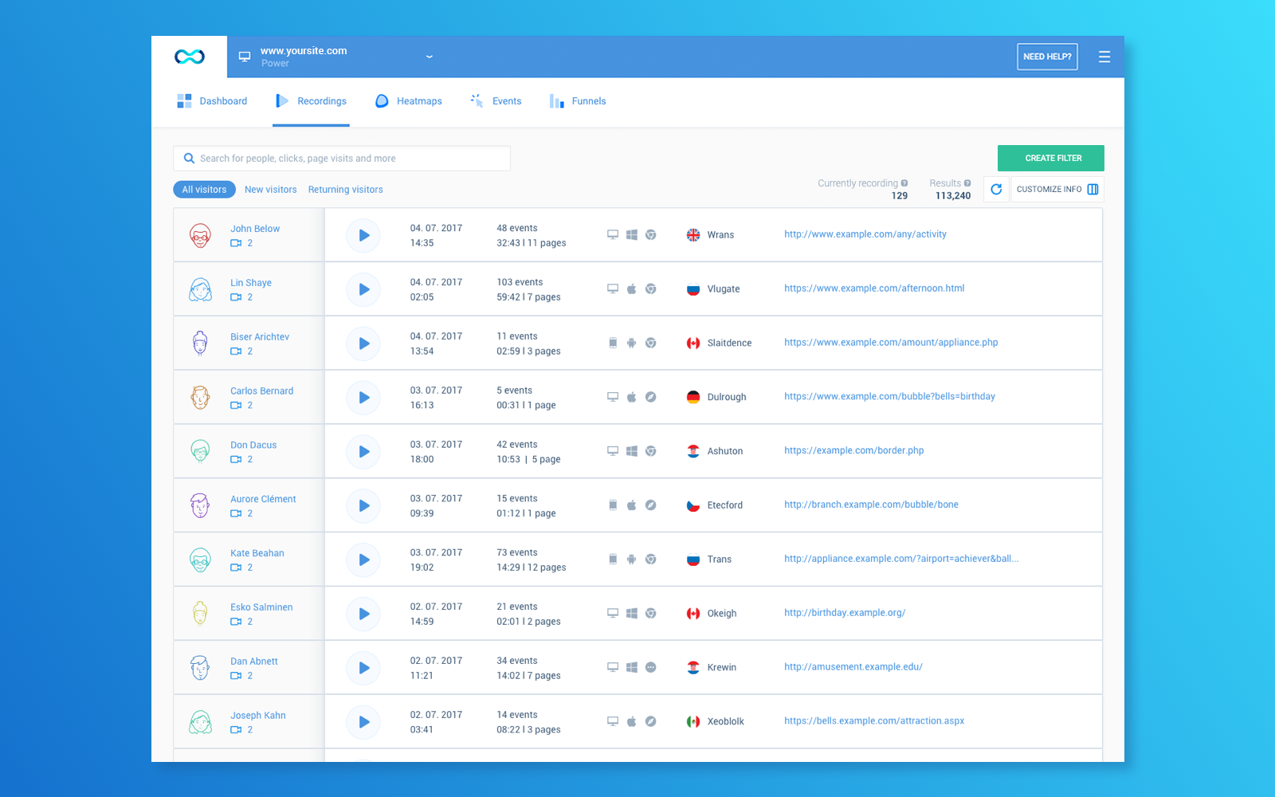The image size is (1275, 797).
Task: Click the Windows icon in Dan Abnett's row
Action: pos(632,667)
